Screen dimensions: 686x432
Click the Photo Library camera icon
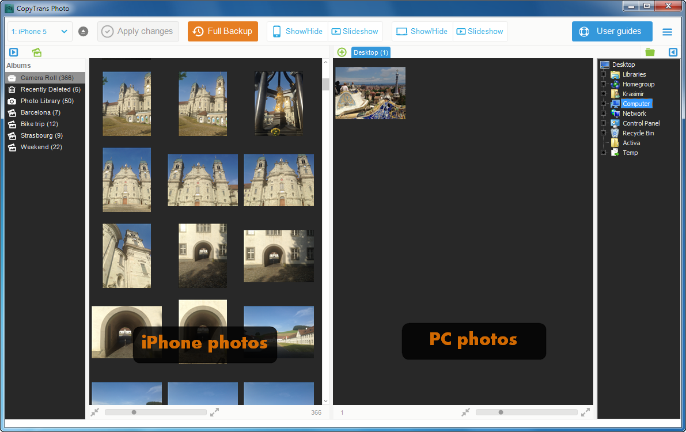coord(12,101)
